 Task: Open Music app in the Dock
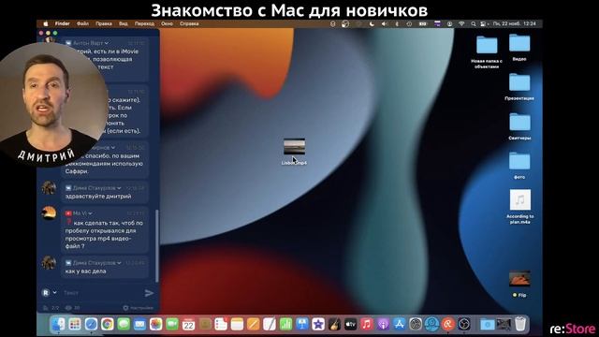[x=367, y=325]
